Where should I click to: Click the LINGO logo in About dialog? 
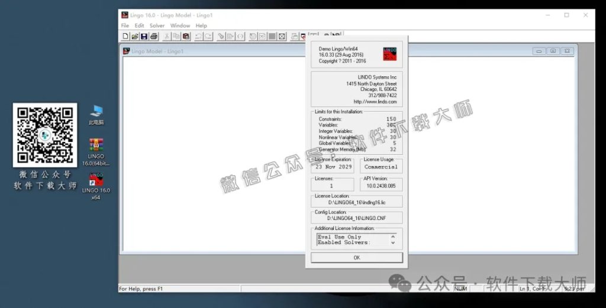point(389,54)
